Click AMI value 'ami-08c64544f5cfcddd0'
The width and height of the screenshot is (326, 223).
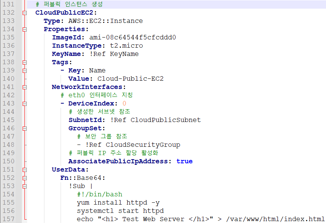[x=133, y=37]
